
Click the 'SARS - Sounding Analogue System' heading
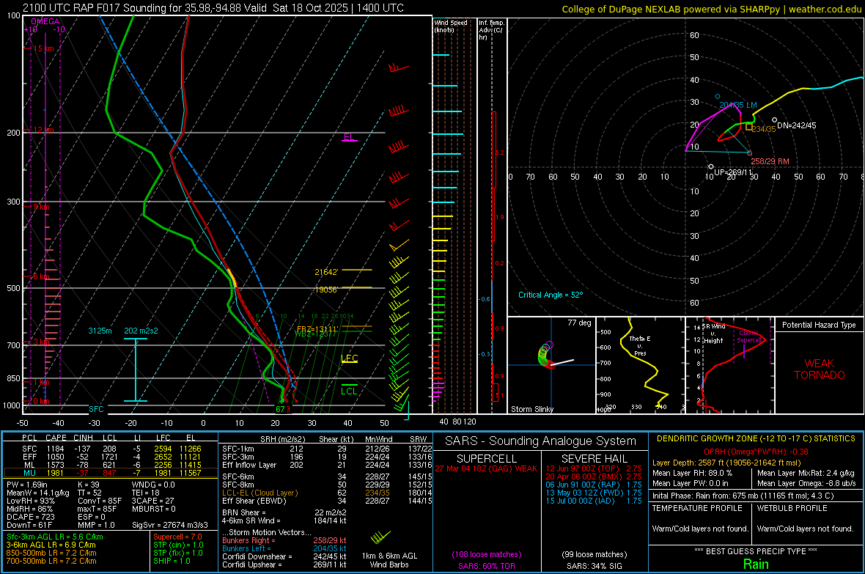pyautogui.click(x=540, y=441)
